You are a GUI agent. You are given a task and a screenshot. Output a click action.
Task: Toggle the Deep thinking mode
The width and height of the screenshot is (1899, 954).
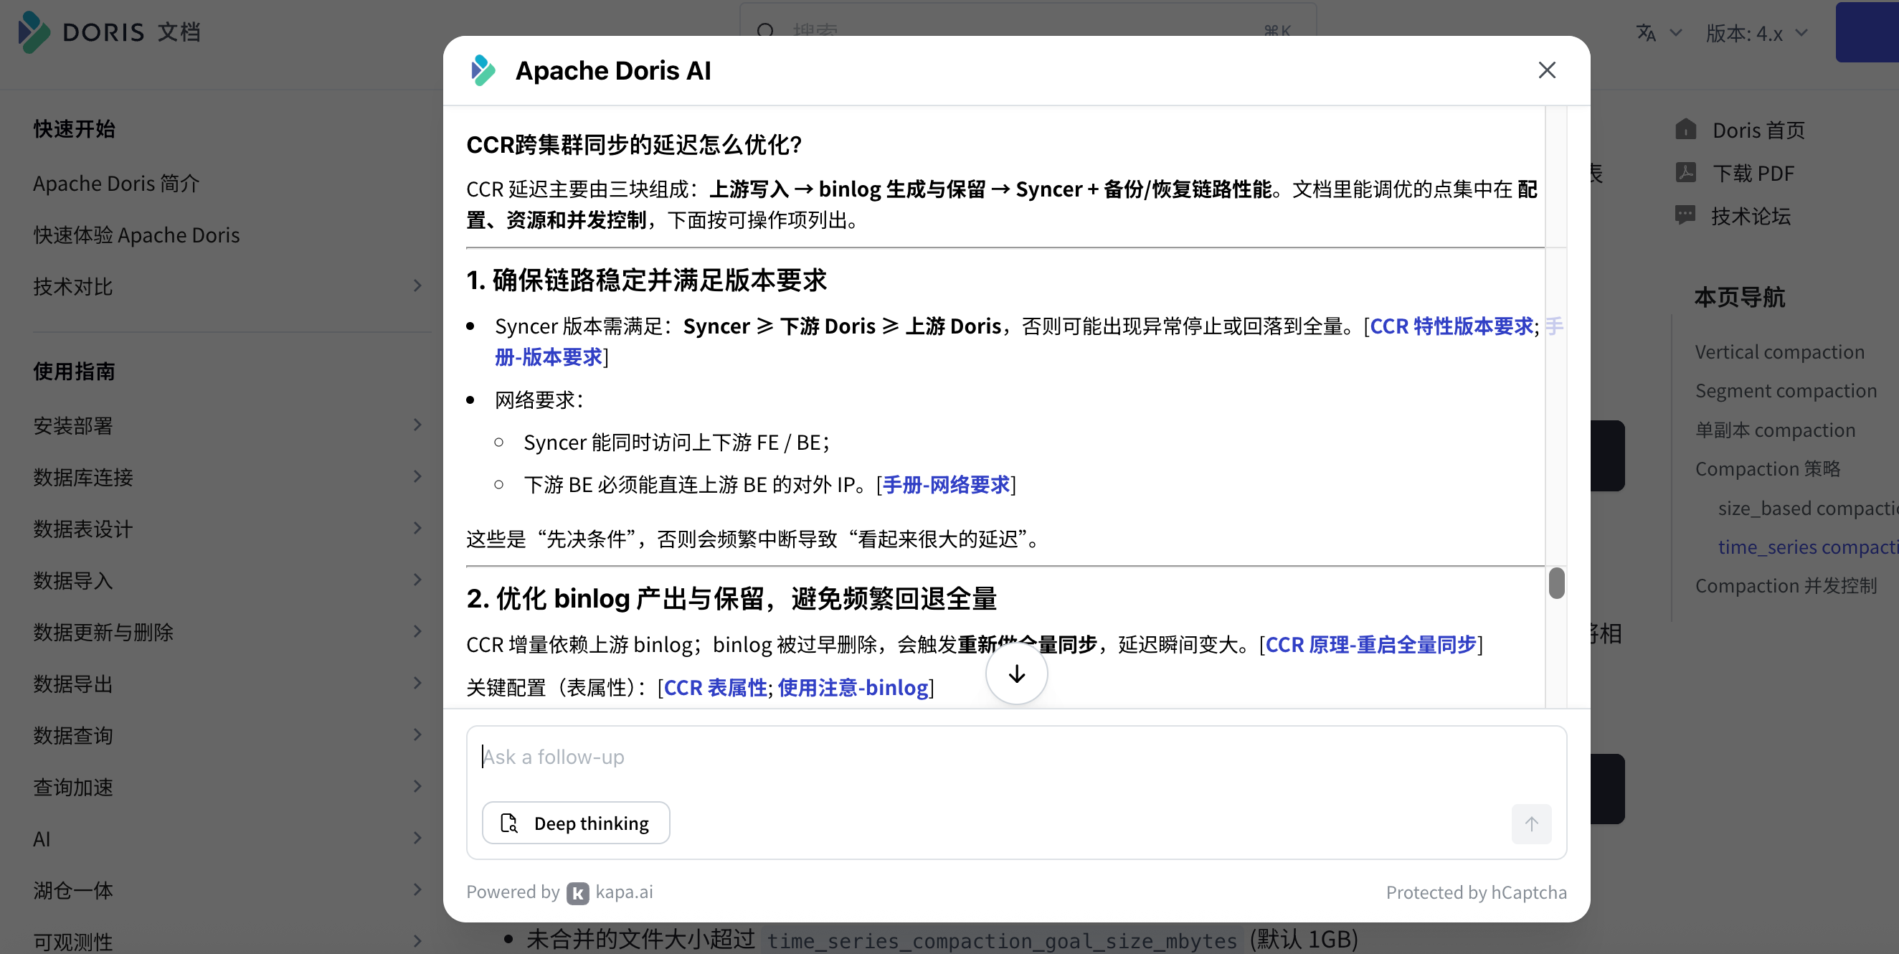pyautogui.click(x=576, y=823)
